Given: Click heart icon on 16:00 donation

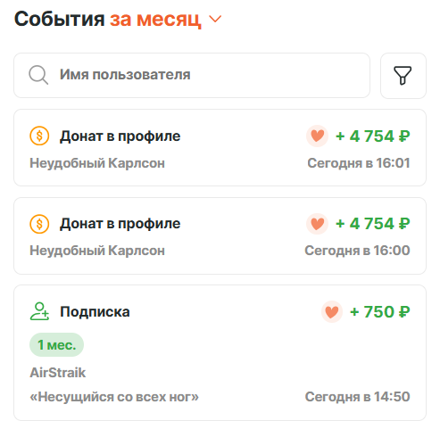Looking at the screenshot, I should (317, 224).
